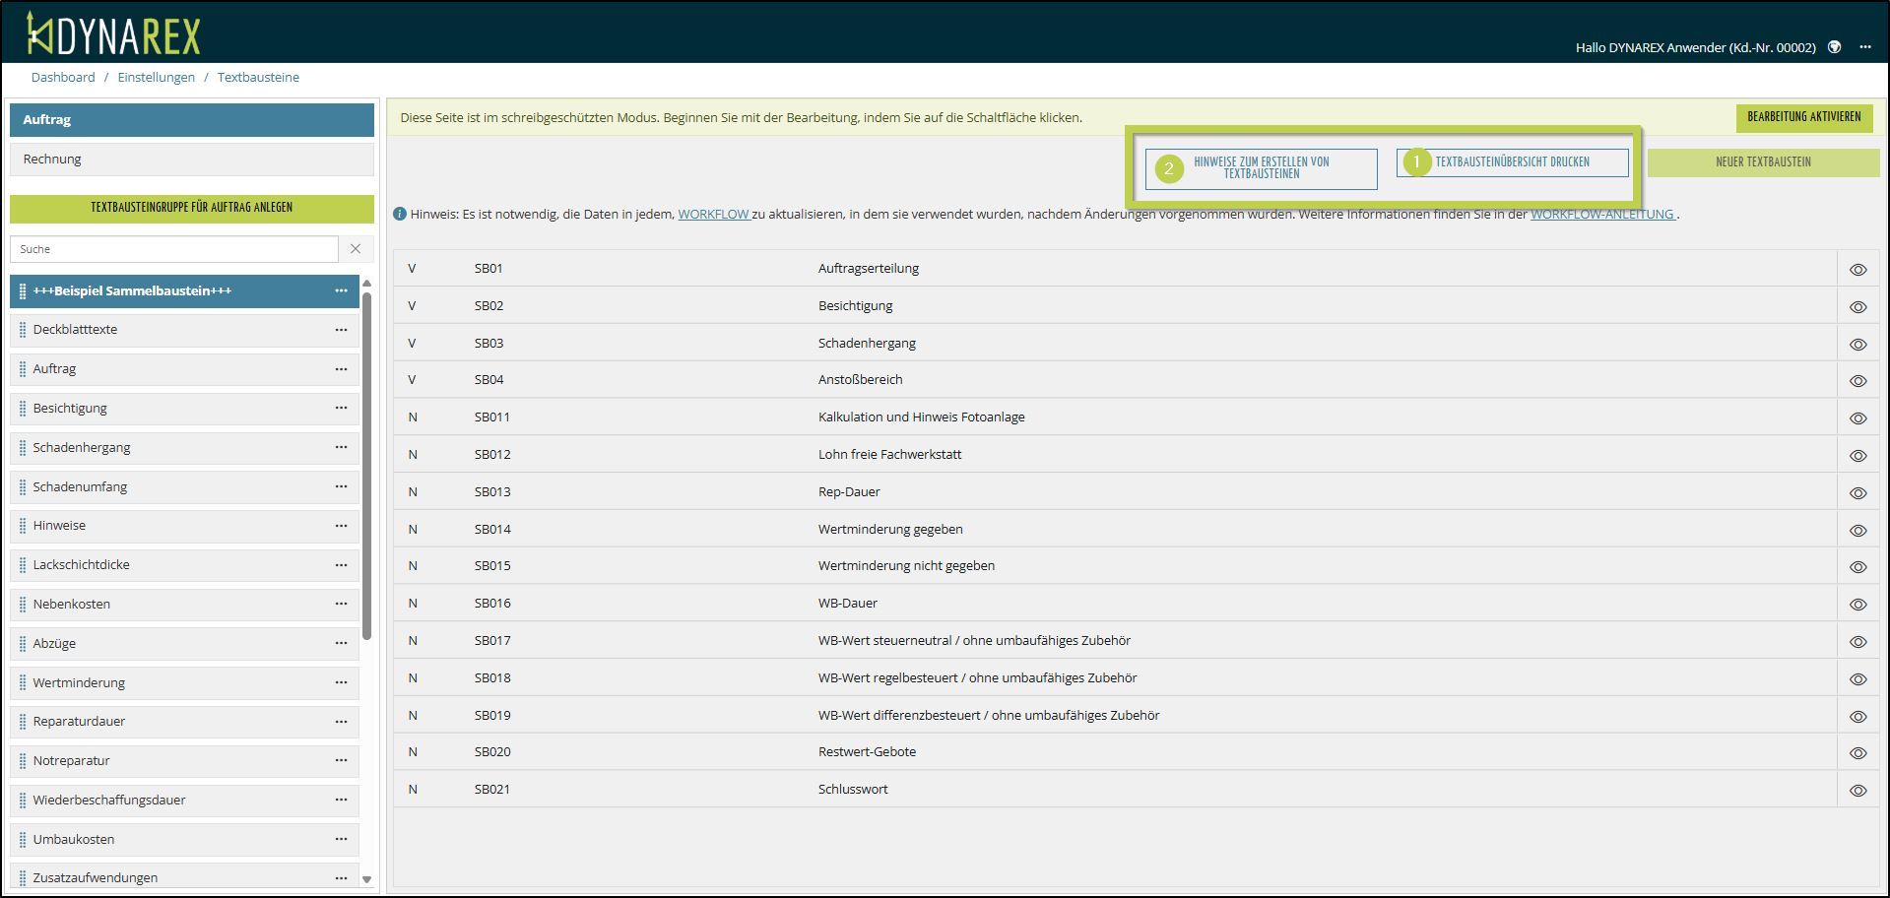Select the Auftrag tab
The height and width of the screenshot is (898, 1890).
[x=192, y=119]
